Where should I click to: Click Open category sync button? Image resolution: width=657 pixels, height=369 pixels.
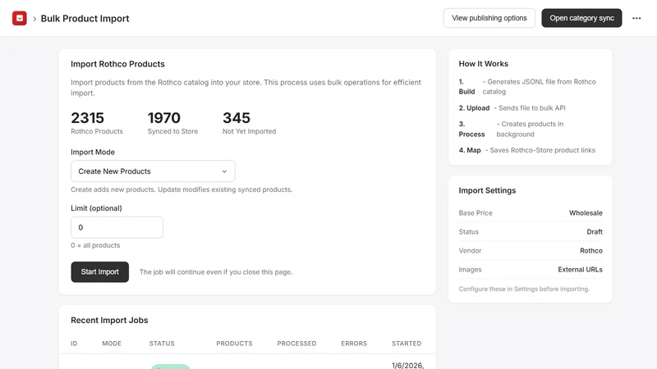[x=581, y=18]
